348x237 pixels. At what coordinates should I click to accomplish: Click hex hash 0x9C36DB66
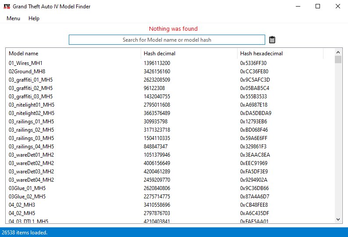pos(254,188)
